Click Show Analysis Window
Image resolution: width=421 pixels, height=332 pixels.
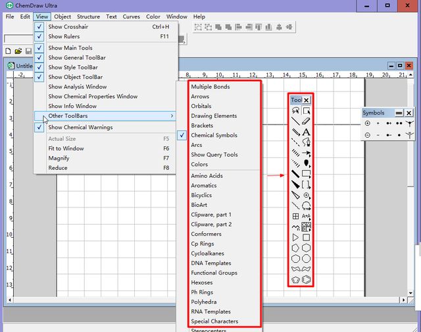pyautogui.click(x=77, y=86)
